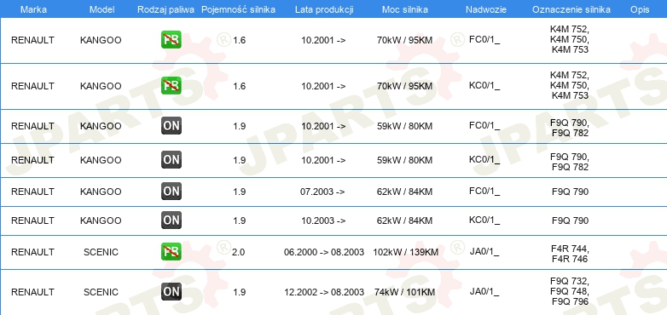Click the Pojemność silnika column header
667x315 pixels.
238,9
